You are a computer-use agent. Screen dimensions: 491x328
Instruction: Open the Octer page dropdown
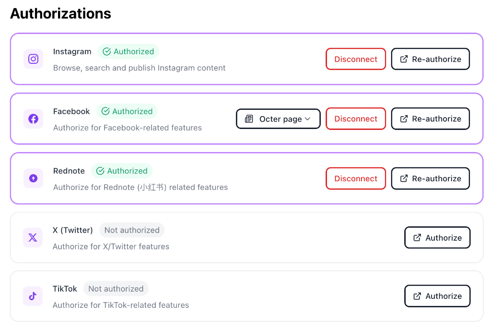tap(278, 119)
